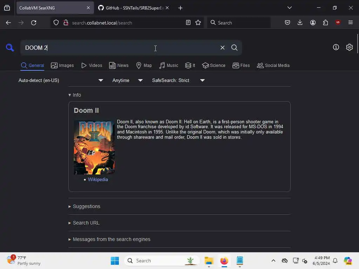
Task: Open the notification bell icon
Action: [335, 261]
